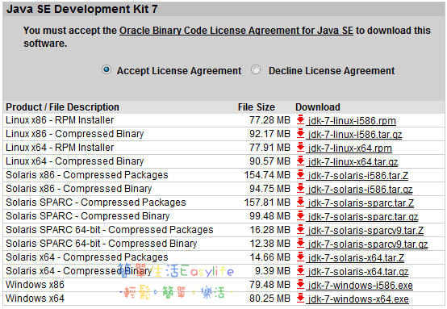Image resolution: width=447 pixels, height=309 pixels.
Task: Click the Windows x64 description cell
Action: click(35, 299)
